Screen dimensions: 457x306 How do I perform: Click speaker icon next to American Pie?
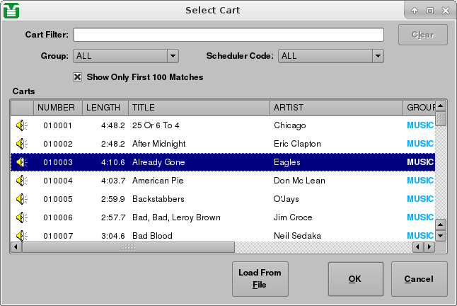tap(22, 181)
